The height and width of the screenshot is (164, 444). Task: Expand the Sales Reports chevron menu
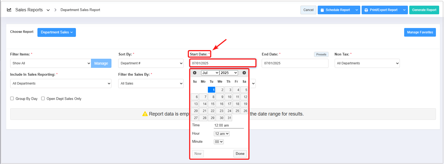tap(48, 10)
